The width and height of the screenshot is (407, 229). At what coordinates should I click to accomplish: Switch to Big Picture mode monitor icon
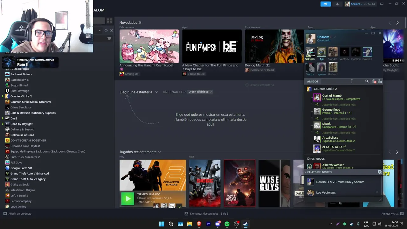(x=382, y=4)
